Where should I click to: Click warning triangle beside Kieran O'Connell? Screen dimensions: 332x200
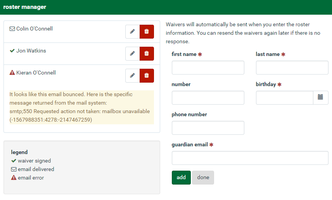(x=12, y=73)
